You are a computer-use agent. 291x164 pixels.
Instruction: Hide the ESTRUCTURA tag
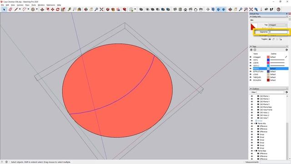click(251, 72)
